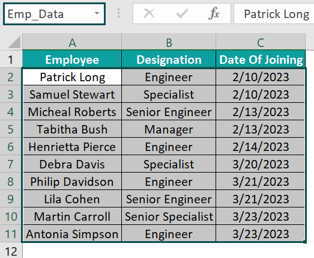
Task: Cancel the formula entry with X icon
Action: click(x=149, y=14)
